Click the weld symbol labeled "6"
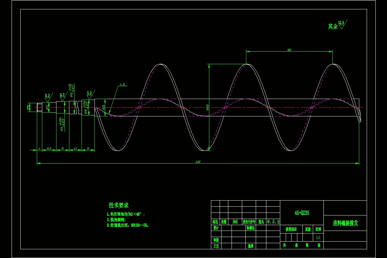The height and width of the screenshot is (258, 387). [123, 84]
